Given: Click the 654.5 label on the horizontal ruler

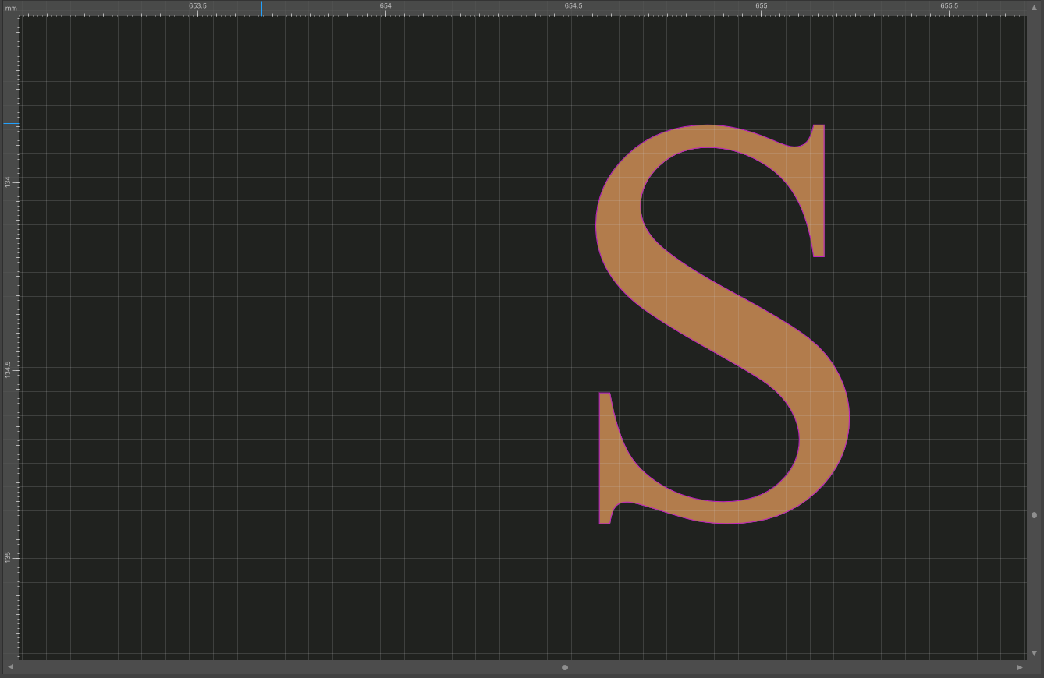Looking at the screenshot, I should 574,5.
